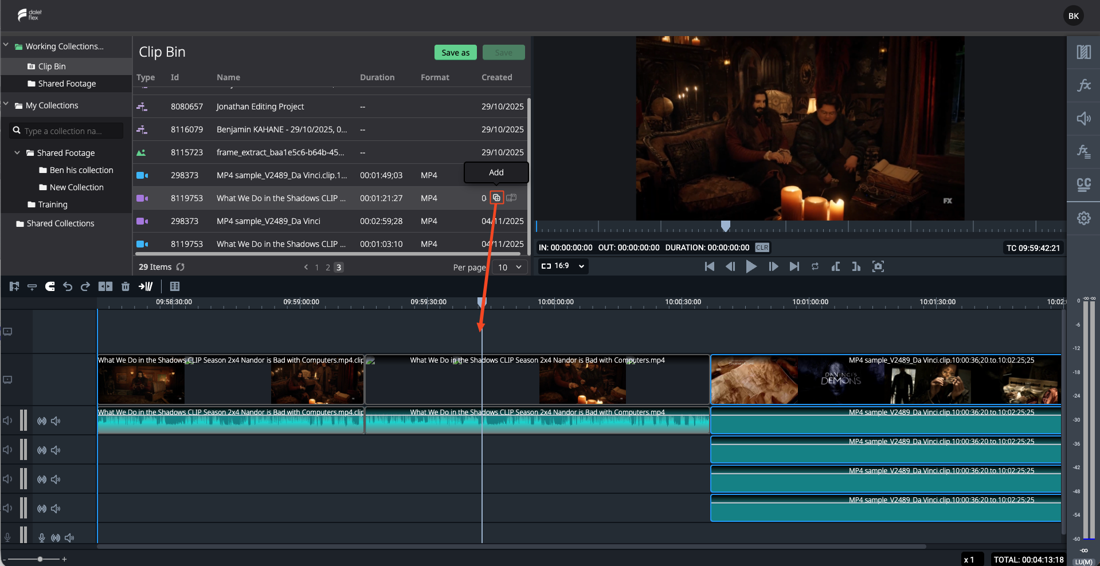
Task: Go to page 2 of clip bin
Action: coord(328,268)
